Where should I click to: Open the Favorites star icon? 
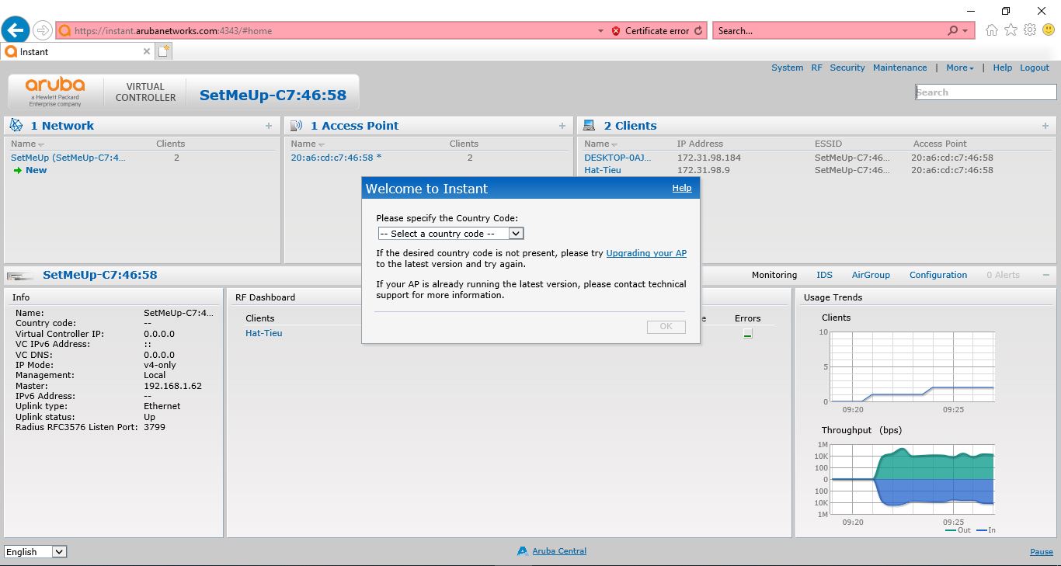pos(1011,30)
